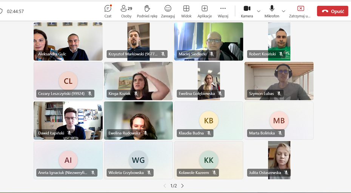Go to previous participants page
351x193 pixels.
pos(165,186)
